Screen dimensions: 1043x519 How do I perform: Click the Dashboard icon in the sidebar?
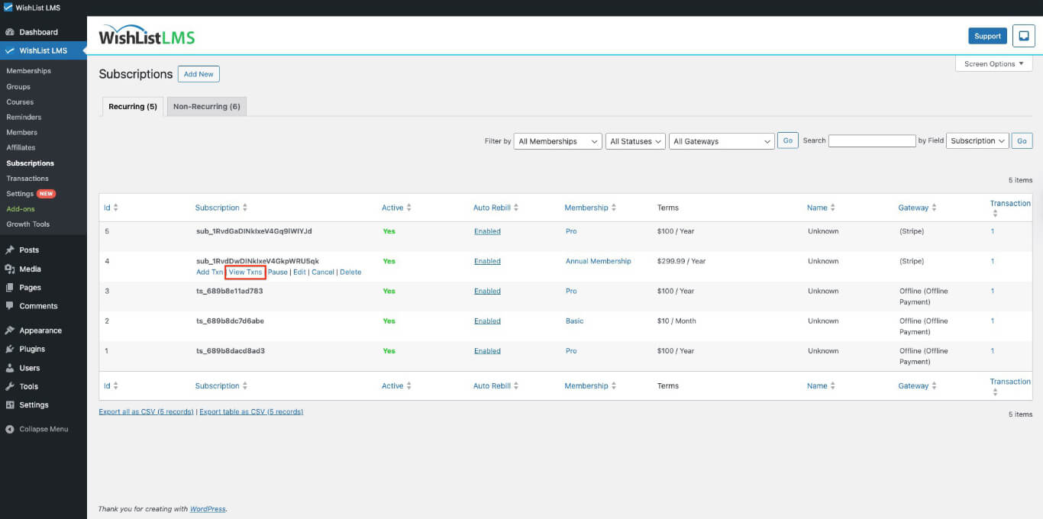[12, 32]
